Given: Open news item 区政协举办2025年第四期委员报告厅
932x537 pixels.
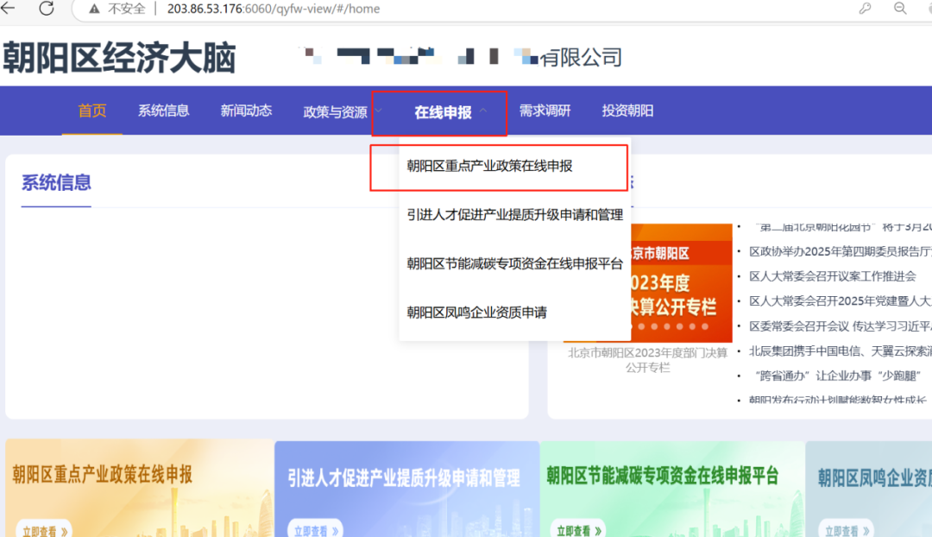Looking at the screenshot, I should [841, 251].
